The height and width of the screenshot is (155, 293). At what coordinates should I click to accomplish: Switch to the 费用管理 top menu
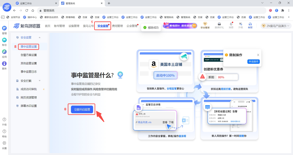(117, 26)
